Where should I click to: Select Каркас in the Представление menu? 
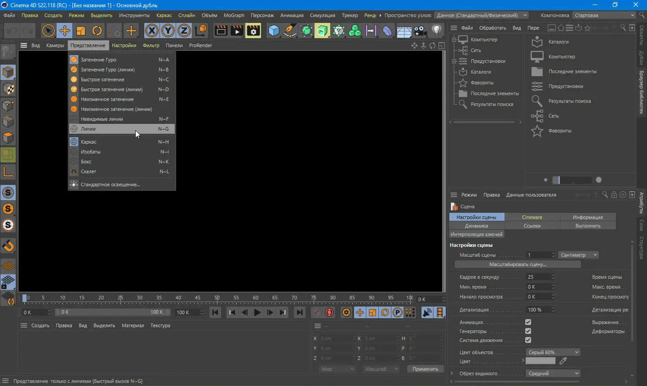tap(89, 141)
